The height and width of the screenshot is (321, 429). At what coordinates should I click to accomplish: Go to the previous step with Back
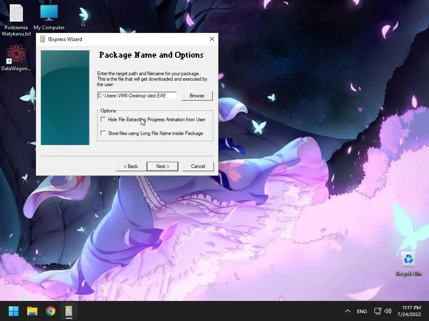pyautogui.click(x=131, y=166)
